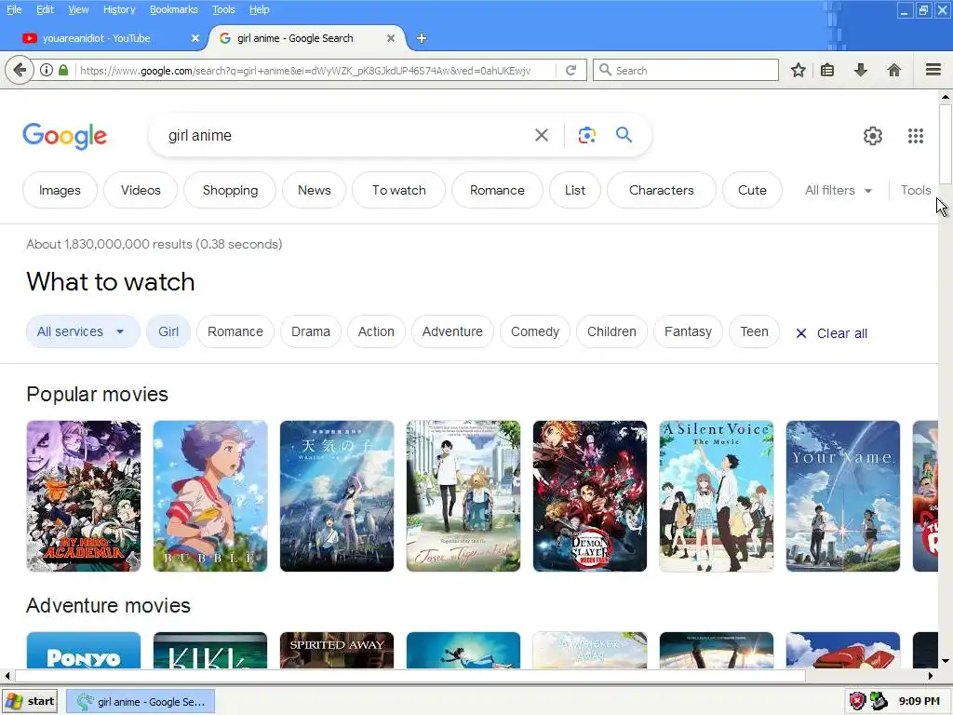
Task: Clear all genre filters
Action: 831,333
